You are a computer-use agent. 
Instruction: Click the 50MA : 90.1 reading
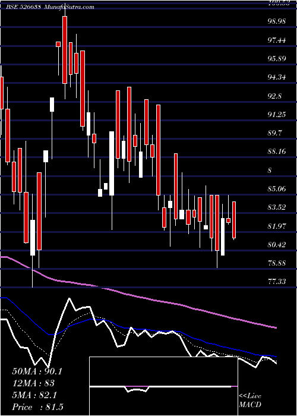click(x=37, y=371)
